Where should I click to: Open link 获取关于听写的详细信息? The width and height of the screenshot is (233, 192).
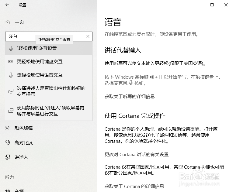pos(130,97)
